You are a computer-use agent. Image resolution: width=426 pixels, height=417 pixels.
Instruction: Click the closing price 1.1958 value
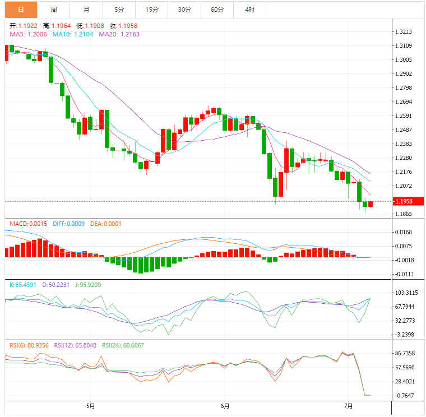[128, 26]
